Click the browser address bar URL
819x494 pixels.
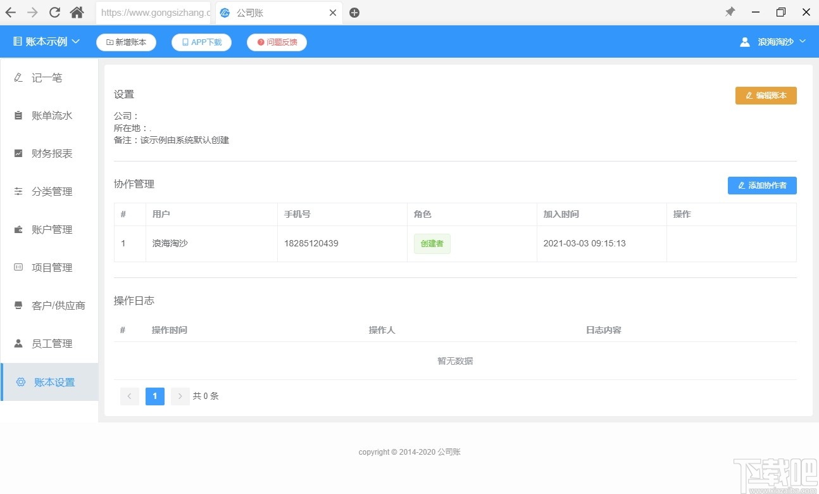pyautogui.click(x=154, y=13)
